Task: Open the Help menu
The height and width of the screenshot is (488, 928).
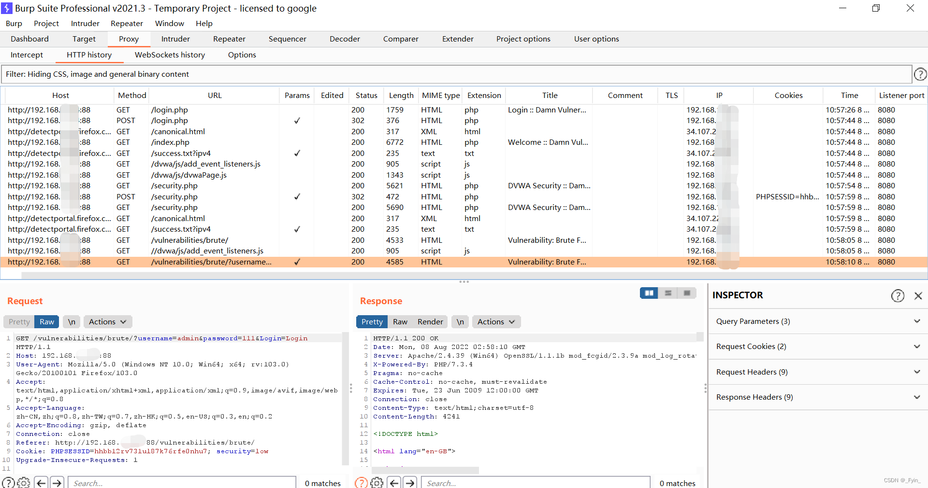Action: point(204,24)
